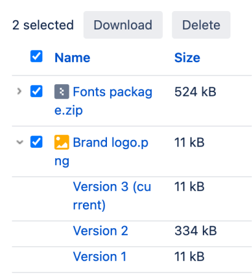This screenshot has width=252, height=278.
Task: Download the selected attachments
Action: (123, 25)
